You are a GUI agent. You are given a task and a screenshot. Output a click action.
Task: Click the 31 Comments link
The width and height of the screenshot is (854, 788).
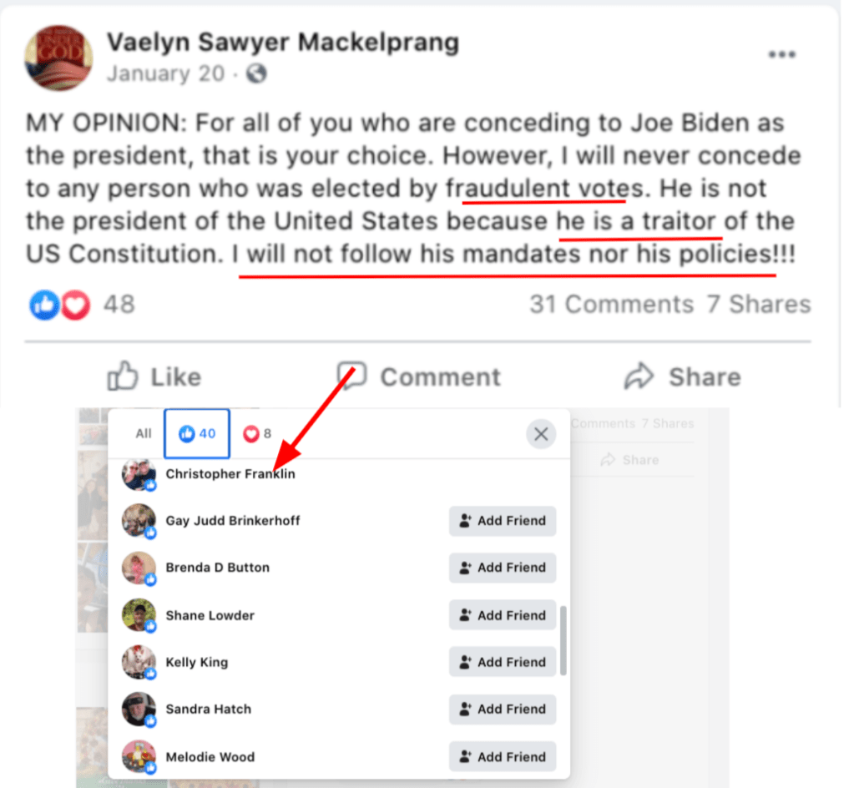click(x=611, y=305)
